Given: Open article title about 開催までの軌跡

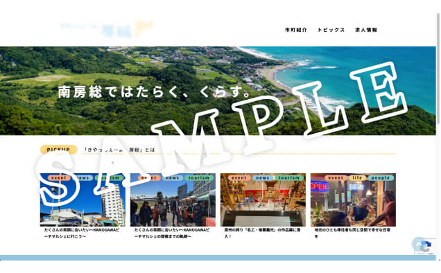Looking at the screenshot, I should pos(172,233).
